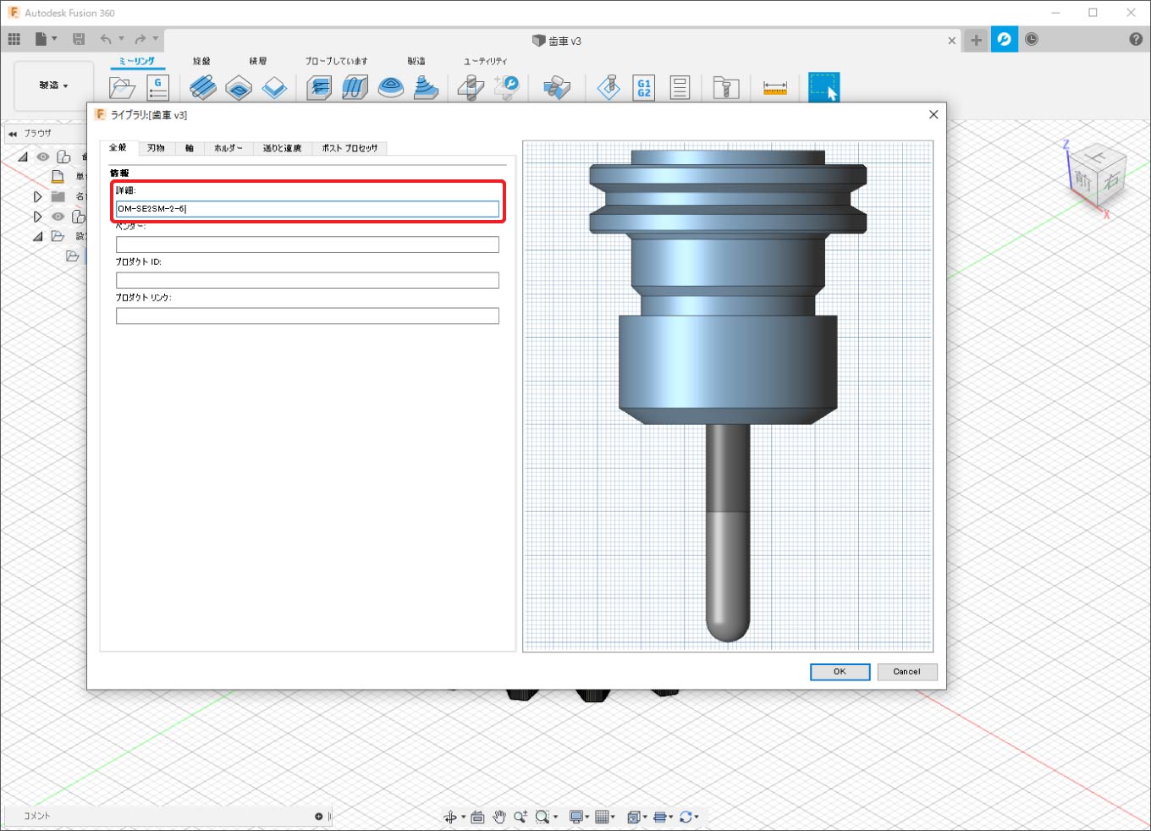Image resolution: width=1151 pixels, height=831 pixels.
Task: Click the setup sheet document icon
Action: coord(680,88)
